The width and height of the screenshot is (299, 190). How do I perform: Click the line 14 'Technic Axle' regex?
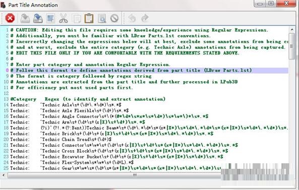tap(66, 105)
